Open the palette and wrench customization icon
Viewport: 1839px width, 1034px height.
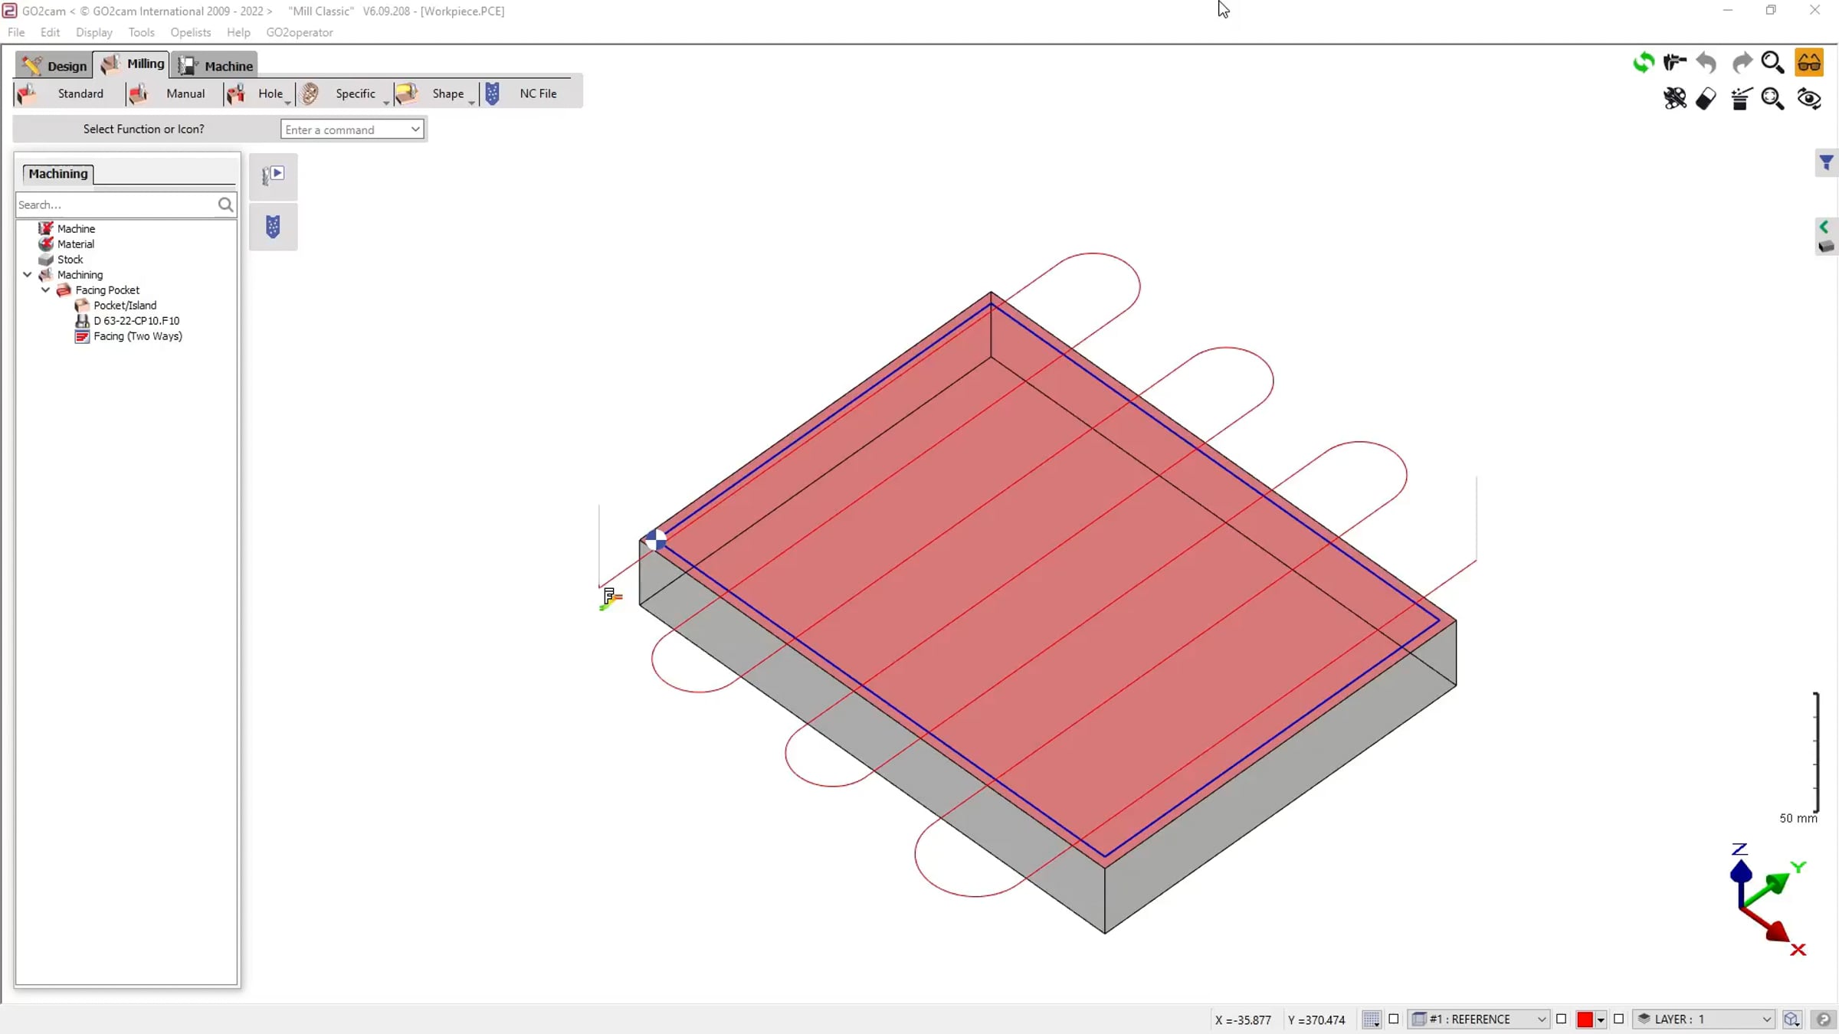[x=1675, y=98]
